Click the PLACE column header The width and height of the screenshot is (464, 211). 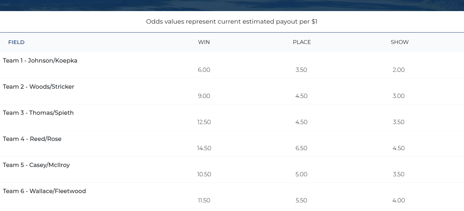click(302, 42)
